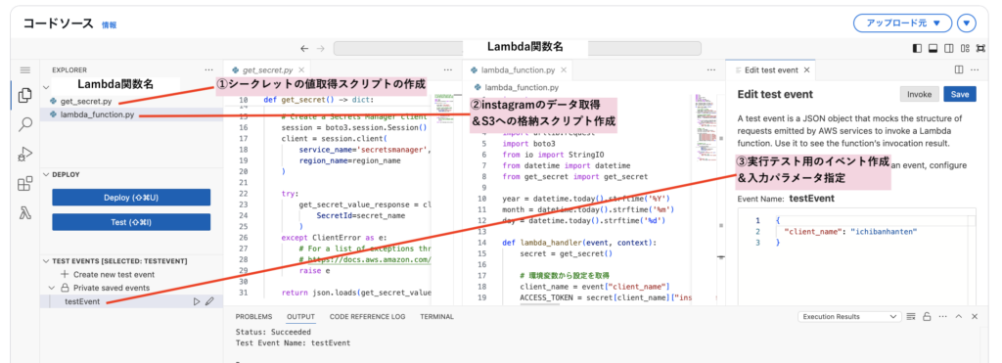Viewport: 1002px width, 363px height.
Task: Close the Edit test event tab
Action: click(807, 70)
